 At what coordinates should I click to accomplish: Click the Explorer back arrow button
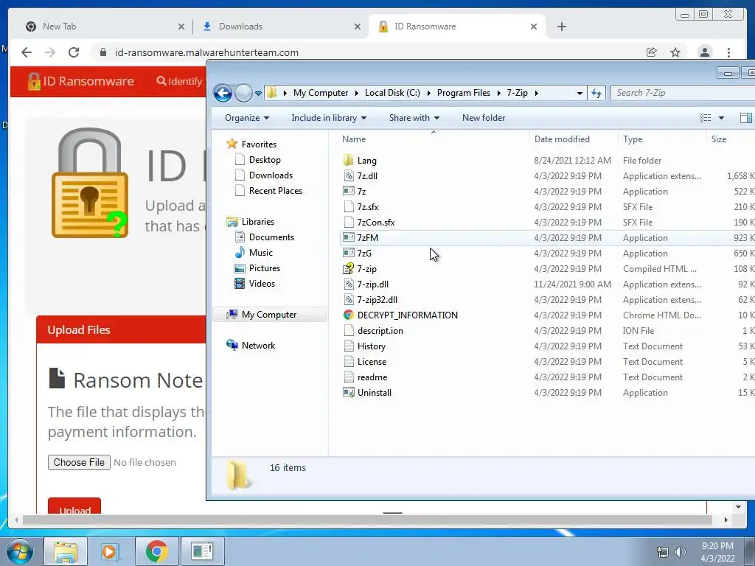tap(223, 93)
